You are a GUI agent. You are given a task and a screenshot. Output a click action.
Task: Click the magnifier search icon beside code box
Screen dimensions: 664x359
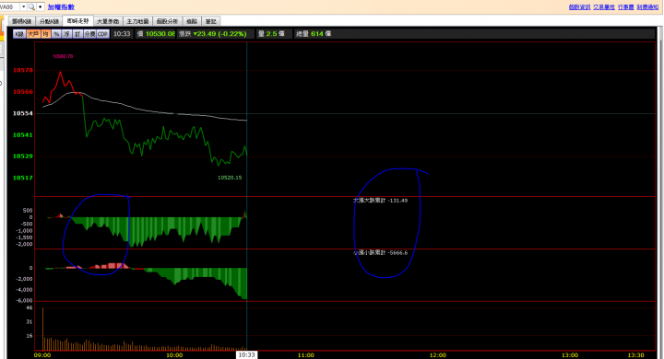click(31, 6)
